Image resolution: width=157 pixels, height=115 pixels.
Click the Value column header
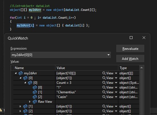(87, 68)
